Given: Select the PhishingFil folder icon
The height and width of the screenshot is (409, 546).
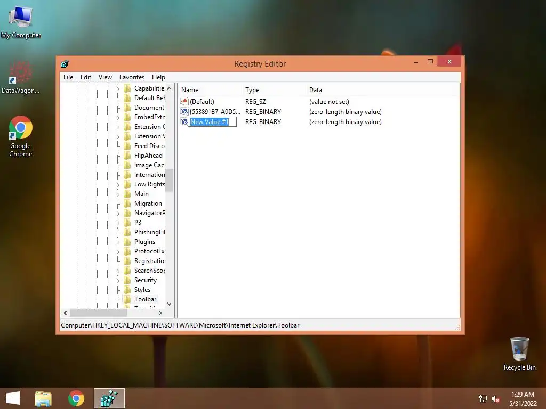Looking at the screenshot, I should pyautogui.click(x=127, y=232).
